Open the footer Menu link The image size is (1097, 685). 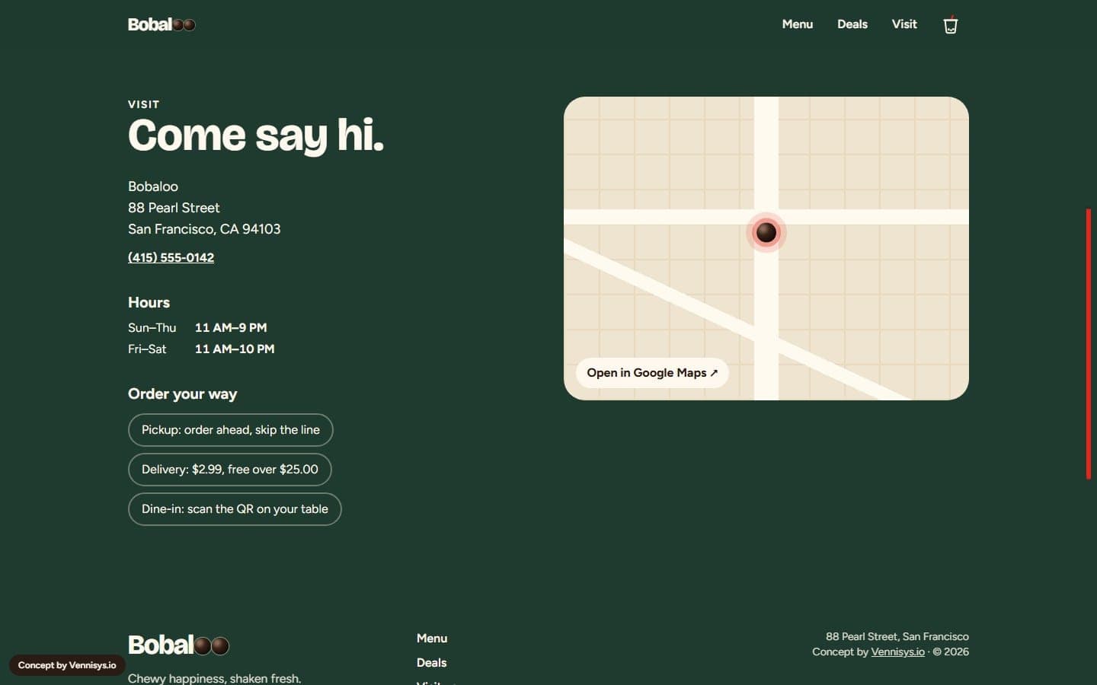point(432,639)
